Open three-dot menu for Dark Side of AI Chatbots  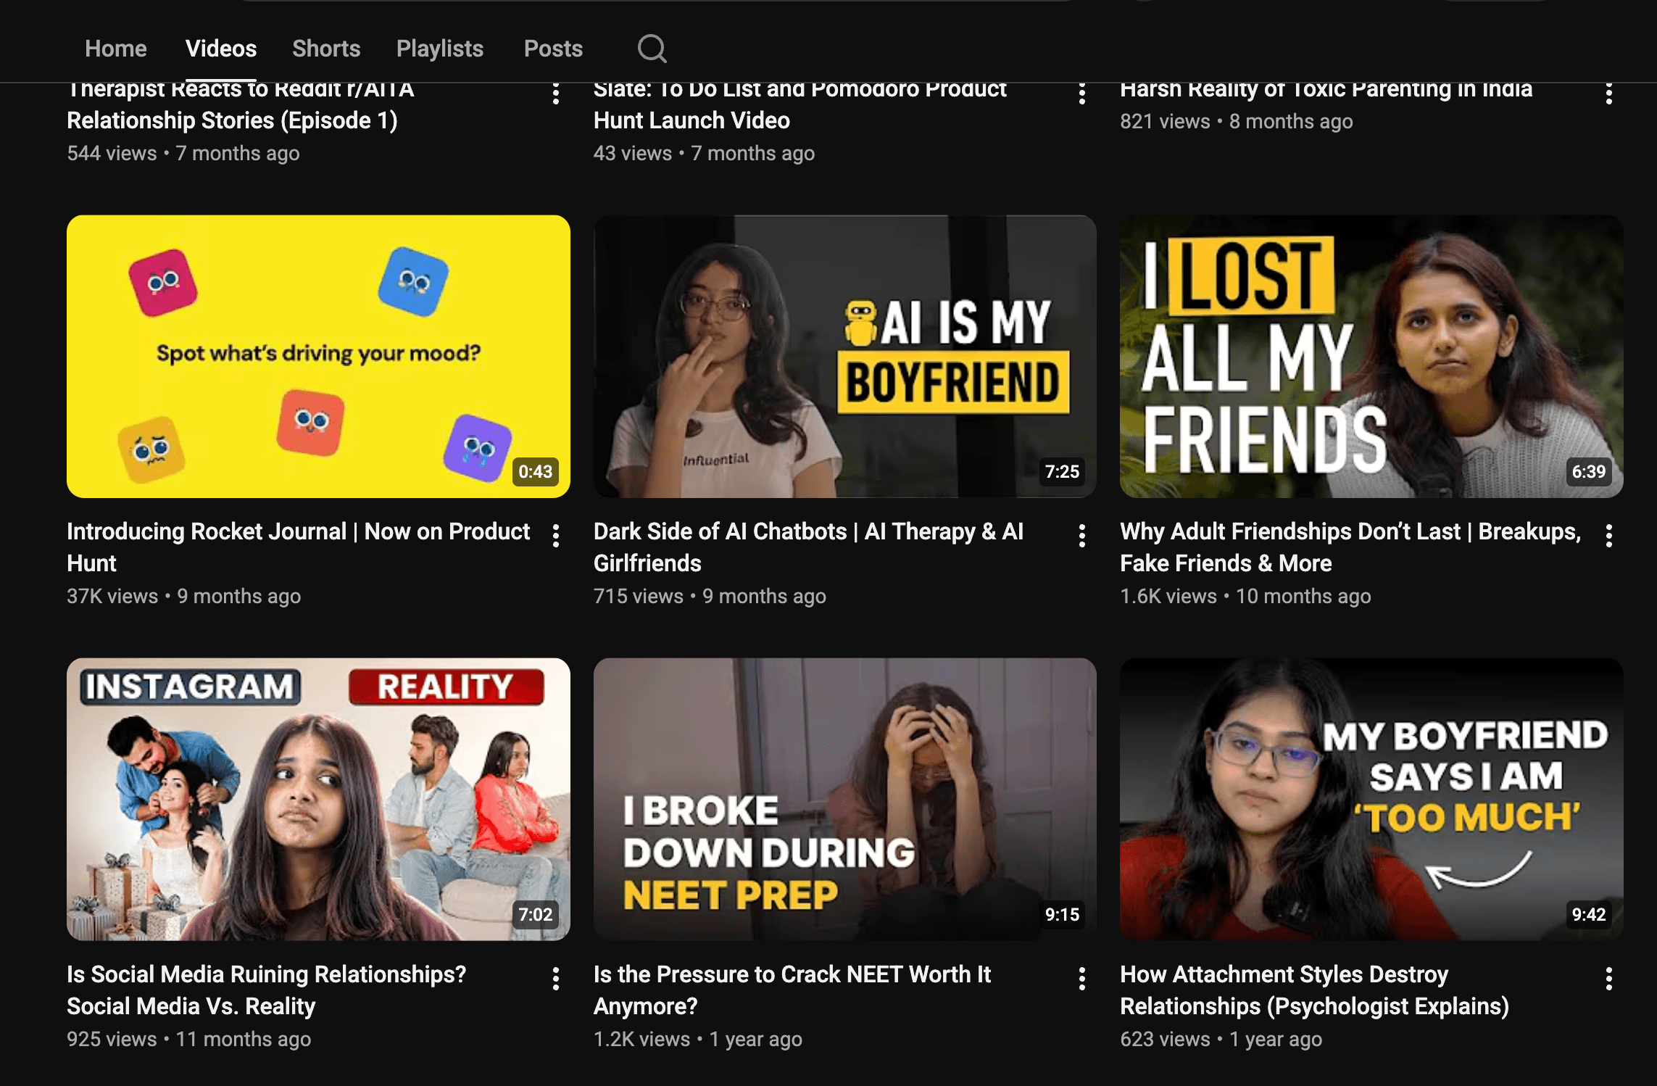point(1082,536)
